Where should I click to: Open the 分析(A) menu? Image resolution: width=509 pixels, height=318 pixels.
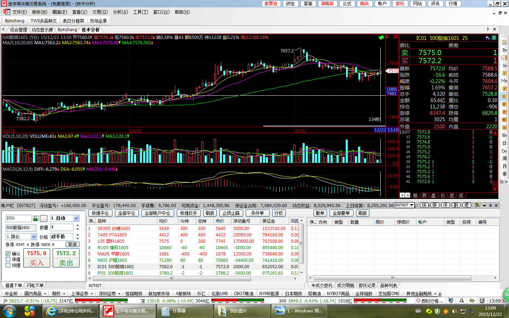coord(120,12)
